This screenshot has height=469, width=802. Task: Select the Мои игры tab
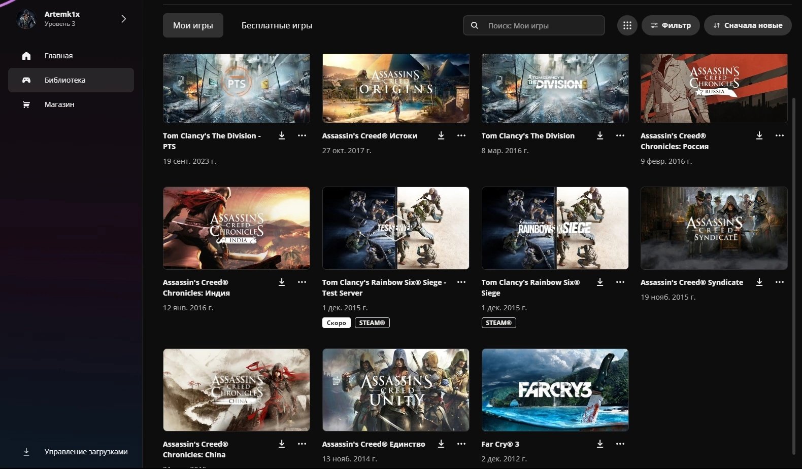193,25
